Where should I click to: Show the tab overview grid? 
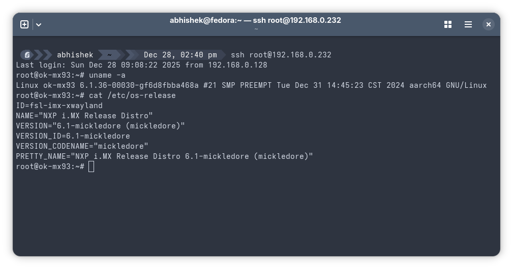pyautogui.click(x=448, y=24)
